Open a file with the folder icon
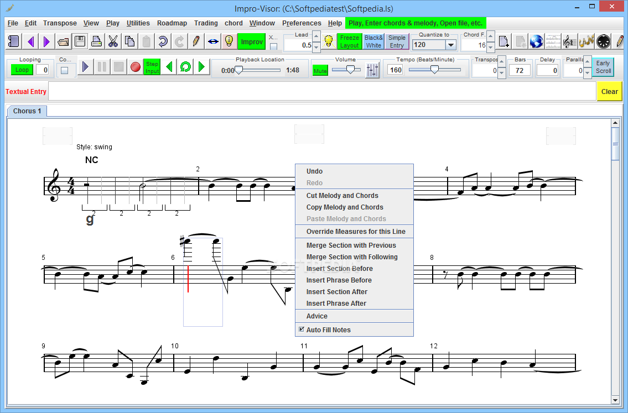The width and height of the screenshot is (628, 413). [63, 41]
